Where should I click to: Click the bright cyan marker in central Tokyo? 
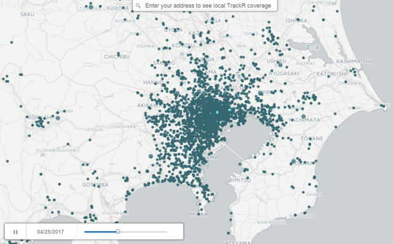click(x=217, y=112)
